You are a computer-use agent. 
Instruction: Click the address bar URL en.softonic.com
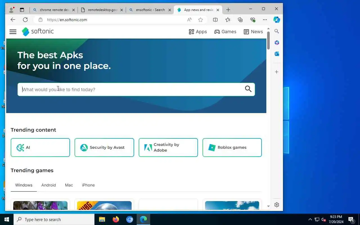coord(67,20)
